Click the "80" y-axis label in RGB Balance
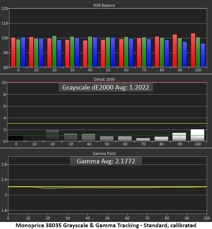Screen dimensions: 212x229 point(6,67)
